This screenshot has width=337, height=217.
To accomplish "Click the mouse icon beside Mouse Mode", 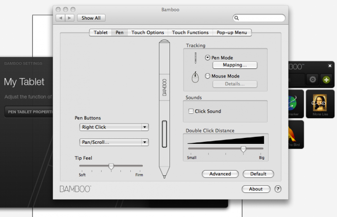I will click(x=195, y=77).
